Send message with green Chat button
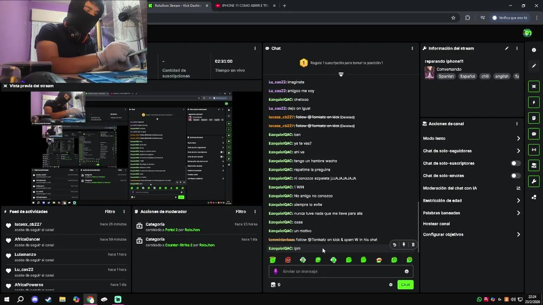Image resolution: width=543 pixels, height=305 pixels. pyautogui.click(x=406, y=285)
